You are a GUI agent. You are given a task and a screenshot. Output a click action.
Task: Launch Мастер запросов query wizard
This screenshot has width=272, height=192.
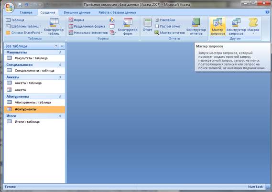coord(218,26)
